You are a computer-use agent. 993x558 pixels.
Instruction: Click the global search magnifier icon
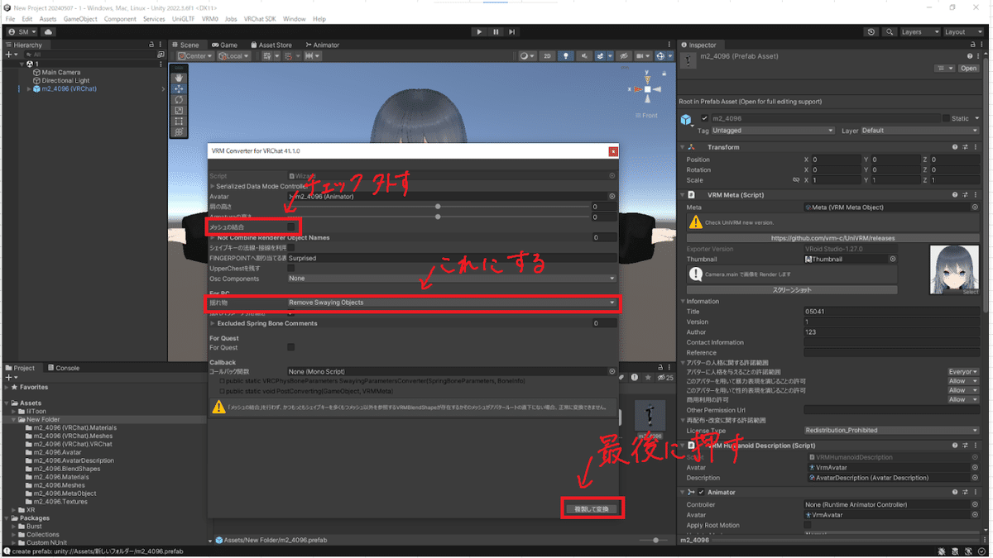point(890,31)
